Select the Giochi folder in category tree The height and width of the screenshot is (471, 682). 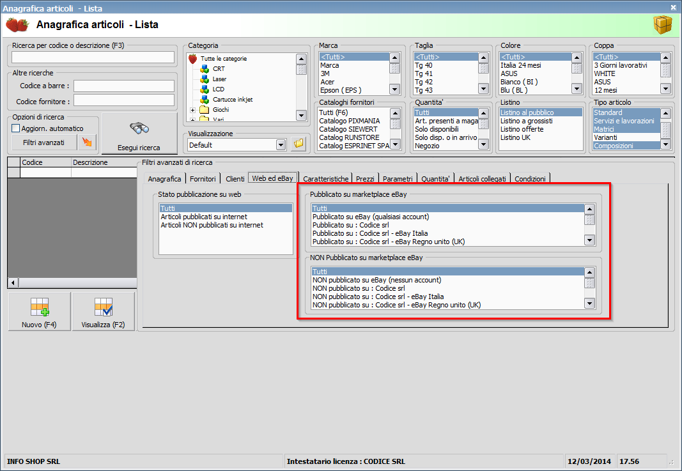(x=221, y=109)
